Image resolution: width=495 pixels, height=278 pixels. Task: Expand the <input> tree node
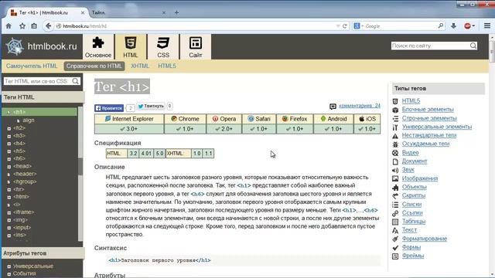(9, 228)
